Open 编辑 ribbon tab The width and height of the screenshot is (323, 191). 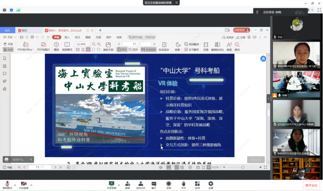coord(88,37)
